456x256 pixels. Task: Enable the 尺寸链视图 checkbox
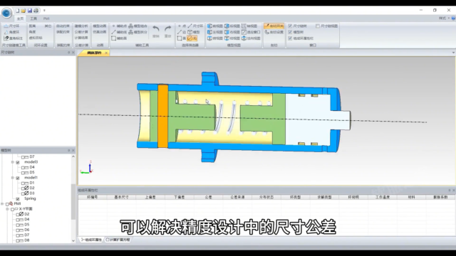pos(318,26)
